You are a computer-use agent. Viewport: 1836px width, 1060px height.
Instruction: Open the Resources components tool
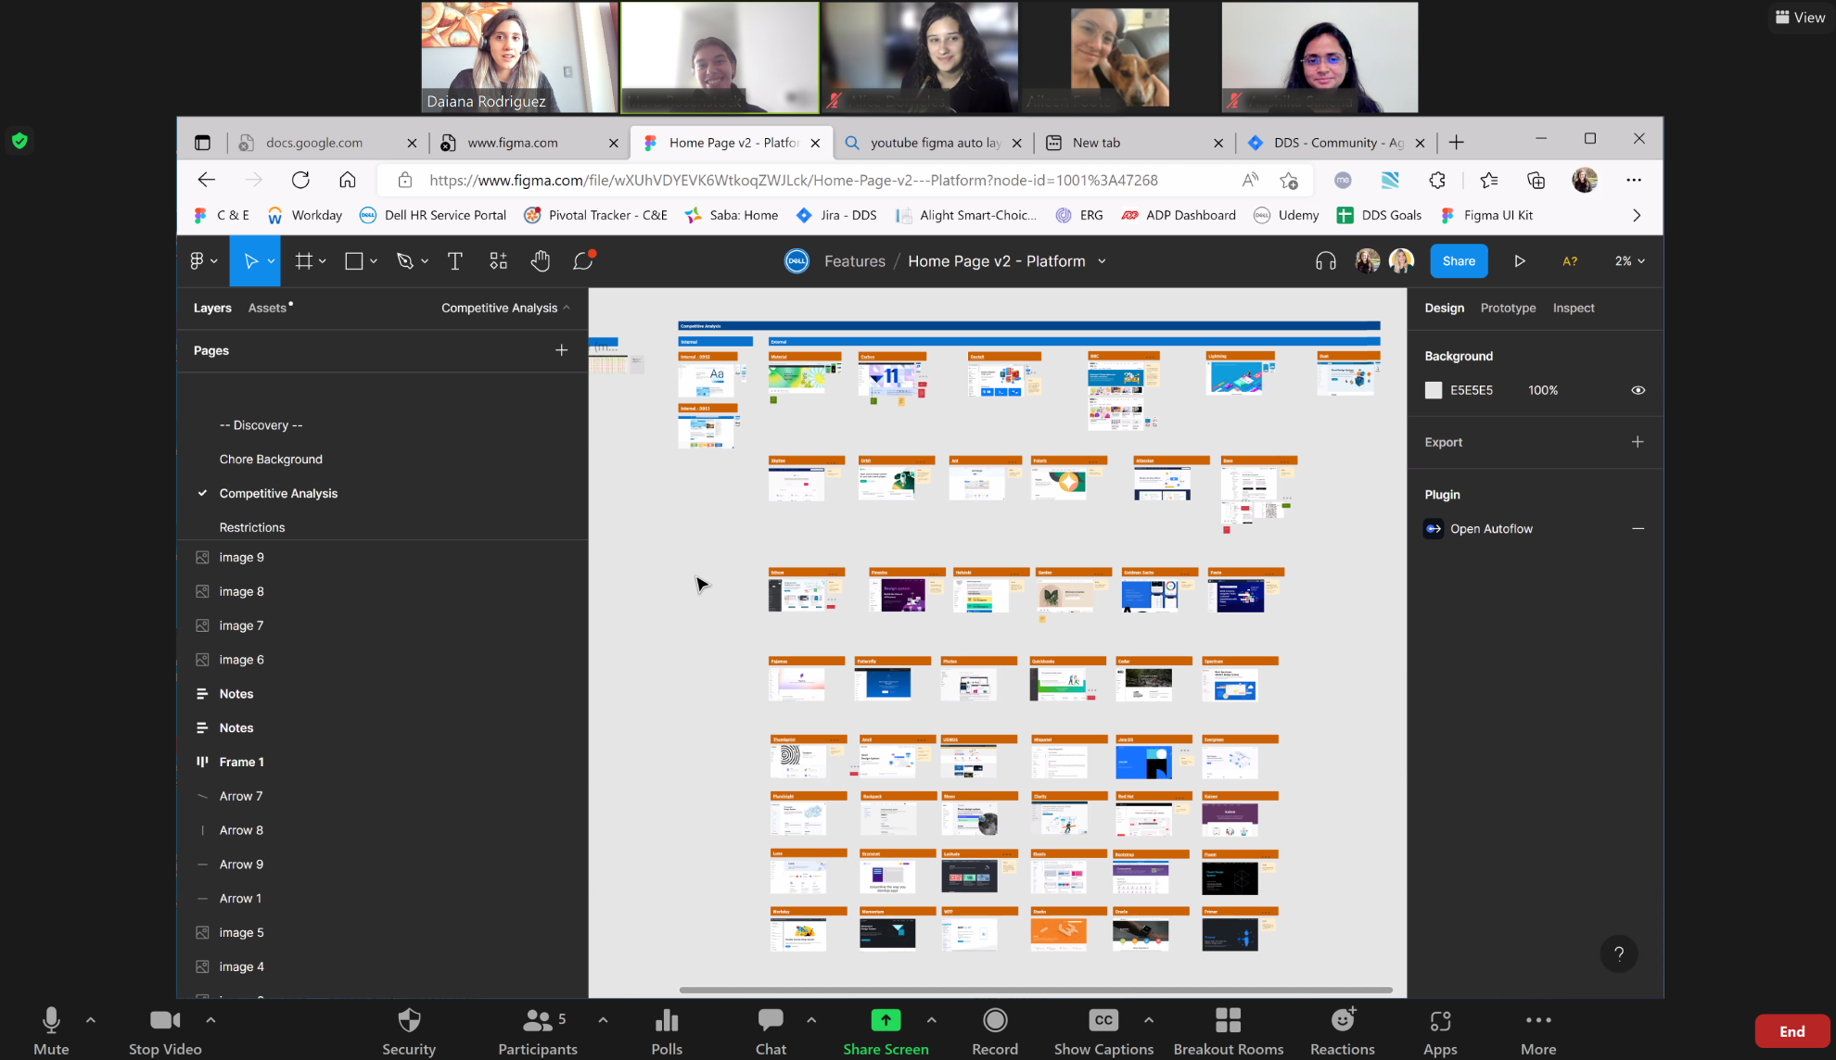click(498, 261)
